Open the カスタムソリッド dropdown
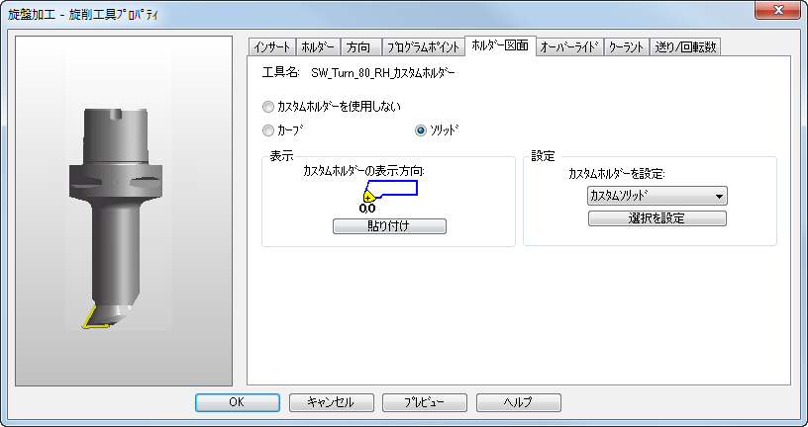 [657, 196]
